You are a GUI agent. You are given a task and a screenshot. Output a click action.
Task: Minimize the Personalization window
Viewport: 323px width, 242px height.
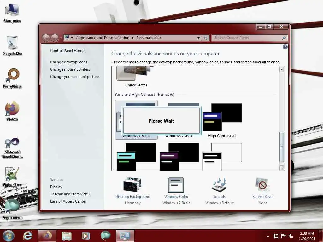(x=261, y=27)
